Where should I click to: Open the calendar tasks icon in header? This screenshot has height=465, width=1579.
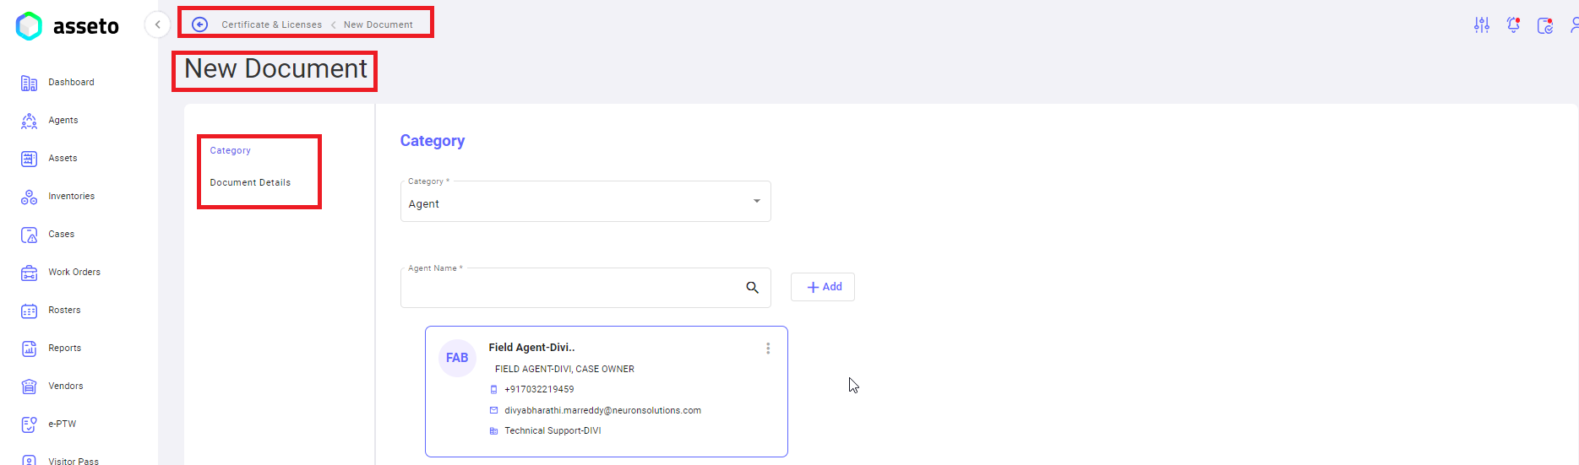pyautogui.click(x=1545, y=25)
